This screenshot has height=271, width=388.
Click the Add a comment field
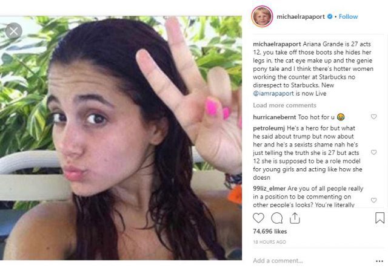[313, 261]
